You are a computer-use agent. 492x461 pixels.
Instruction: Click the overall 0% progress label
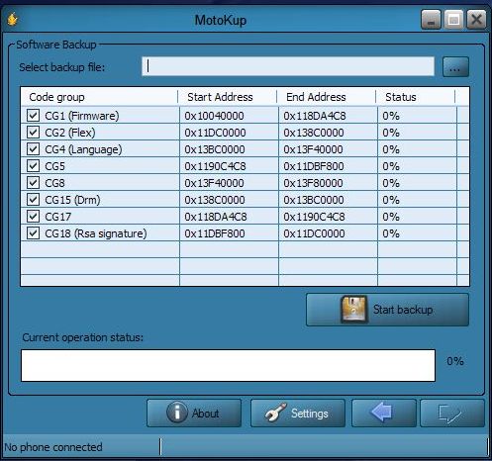coord(455,361)
